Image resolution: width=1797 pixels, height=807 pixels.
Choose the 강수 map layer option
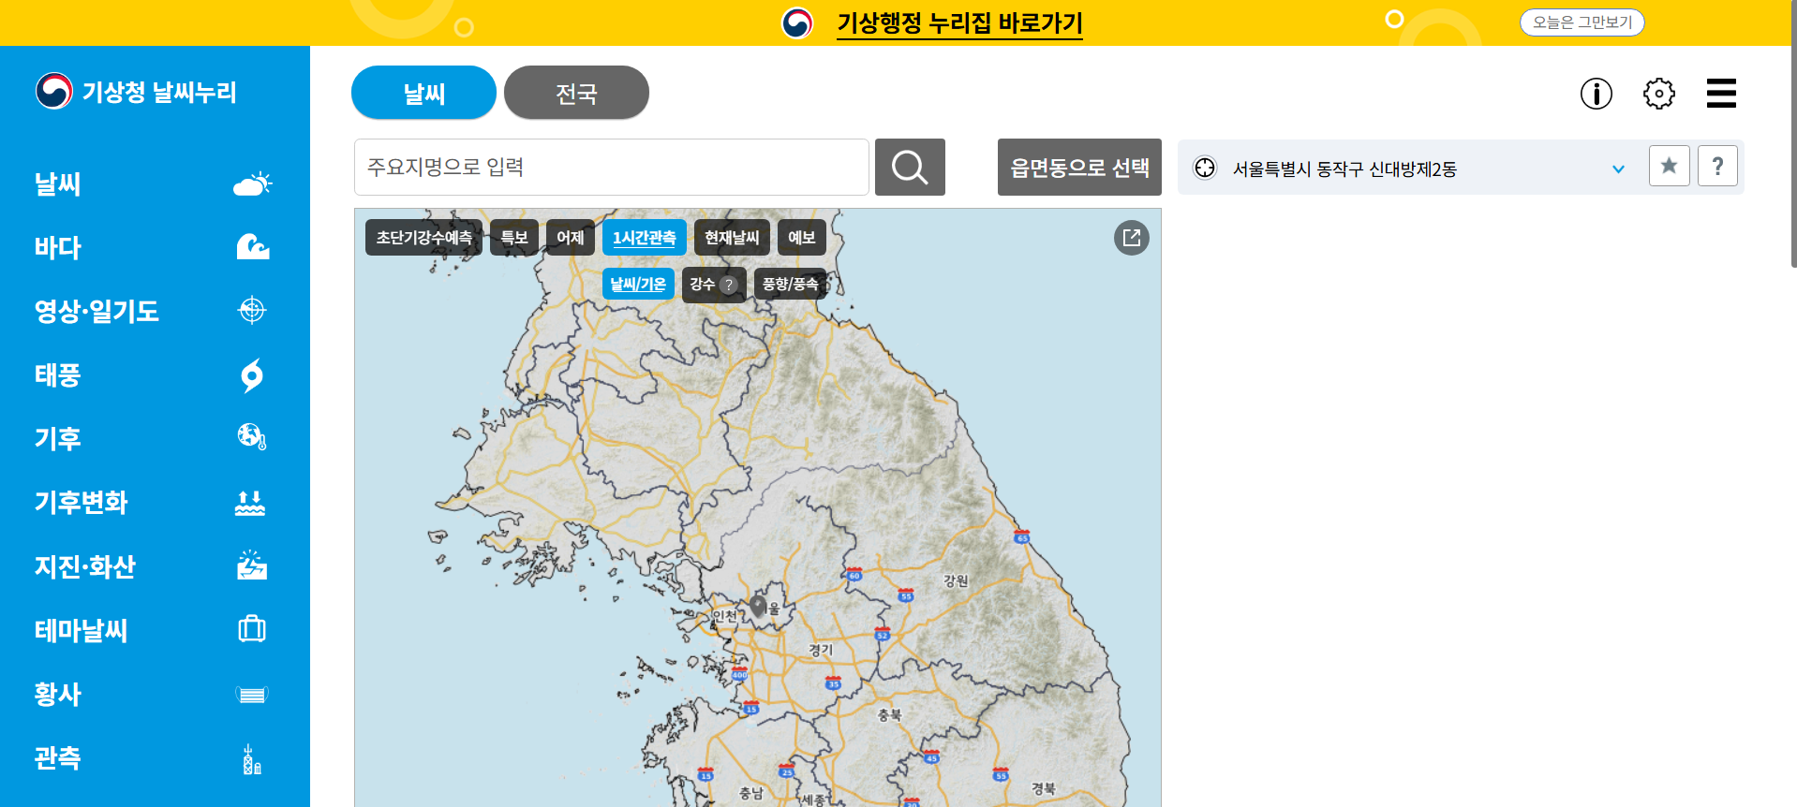pyautogui.click(x=703, y=284)
